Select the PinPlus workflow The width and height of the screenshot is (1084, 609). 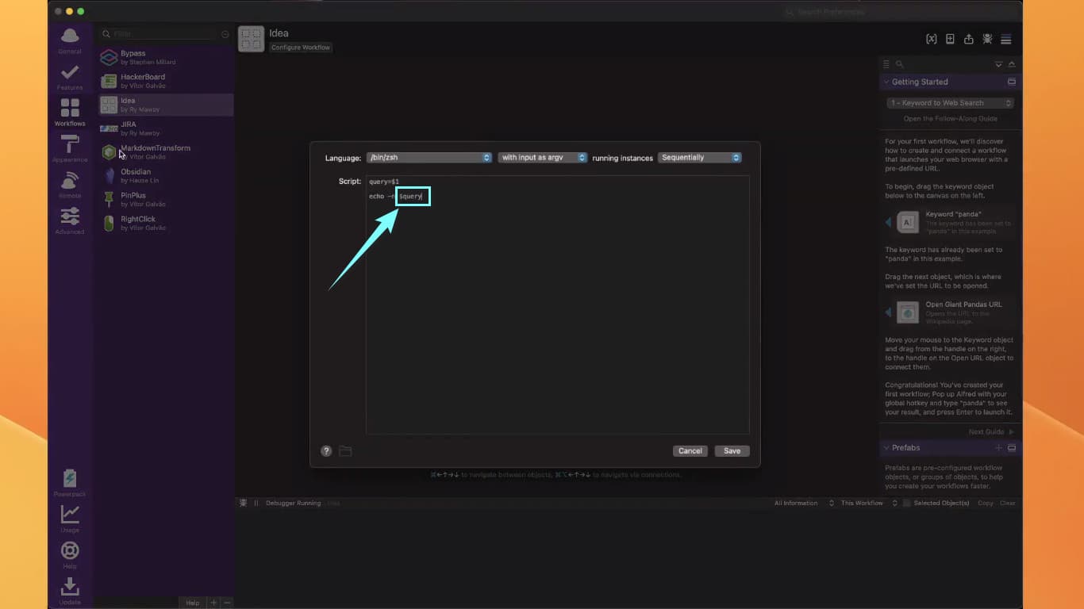tap(165, 199)
